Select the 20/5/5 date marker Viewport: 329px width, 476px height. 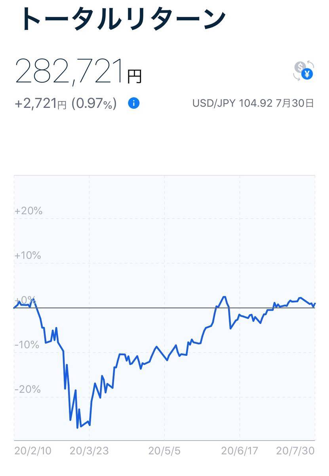pyautogui.click(x=164, y=451)
